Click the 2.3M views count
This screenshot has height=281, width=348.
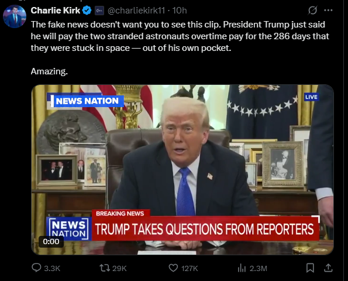point(259,268)
